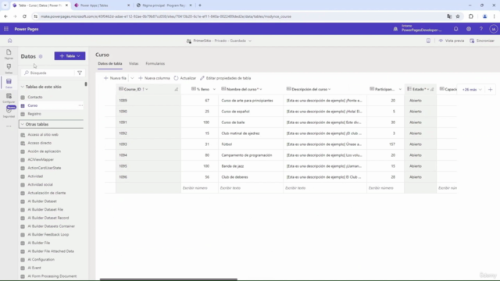500x281 pixels.
Task: Open the browser extensions puzzle icon
Action: pos(471,16)
